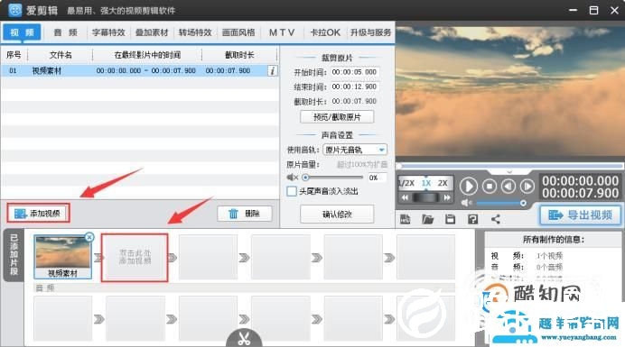Image resolution: width=625 pixels, height=347 pixels.
Task: Step to the next frame
Action: (x=527, y=187)
